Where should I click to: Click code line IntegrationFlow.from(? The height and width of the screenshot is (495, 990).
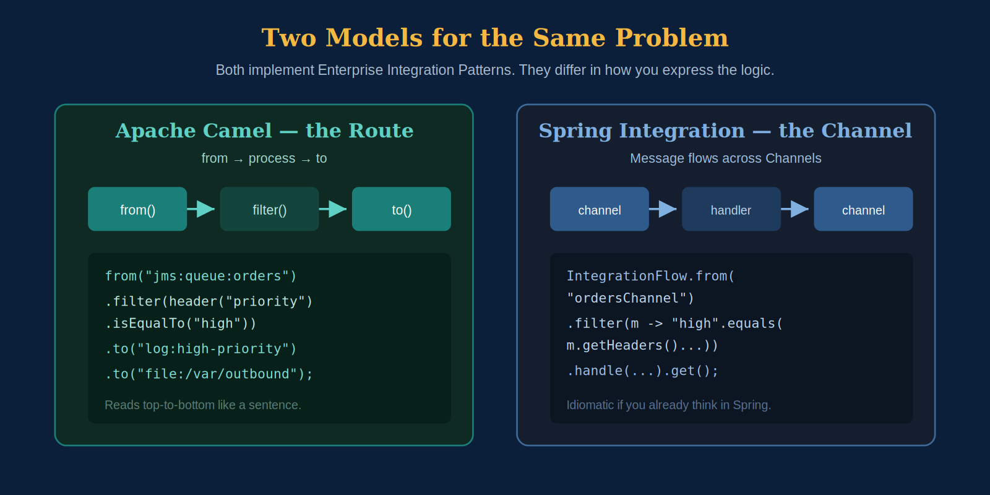click(x=650, y=276)
